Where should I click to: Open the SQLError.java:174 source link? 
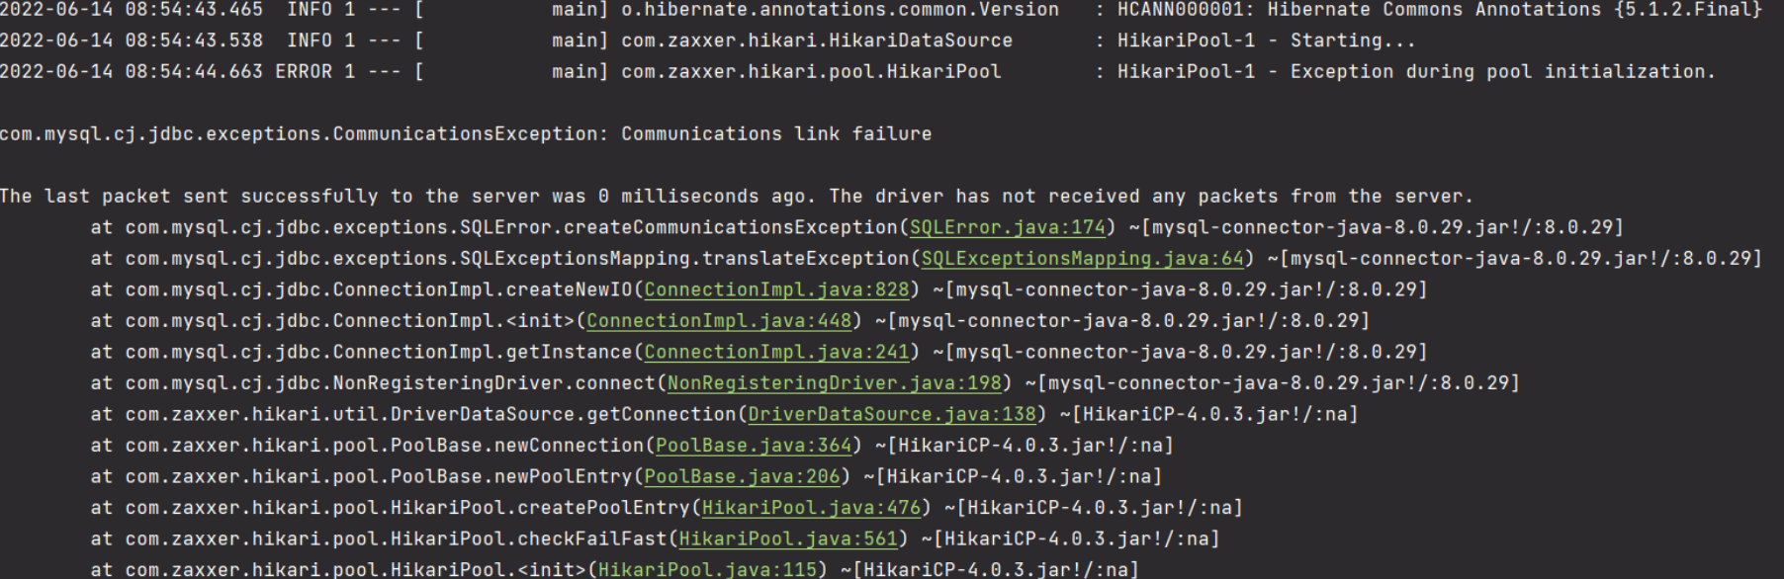pyautogui.click(x=1007, y=227)
